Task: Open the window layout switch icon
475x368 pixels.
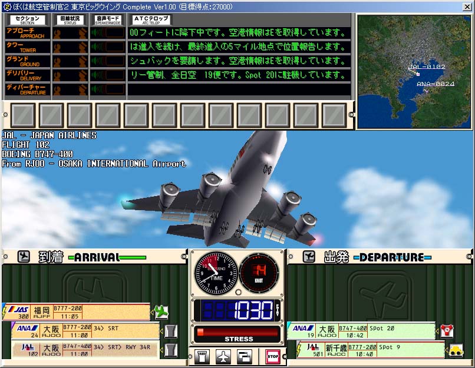Action: click(244, 356)
